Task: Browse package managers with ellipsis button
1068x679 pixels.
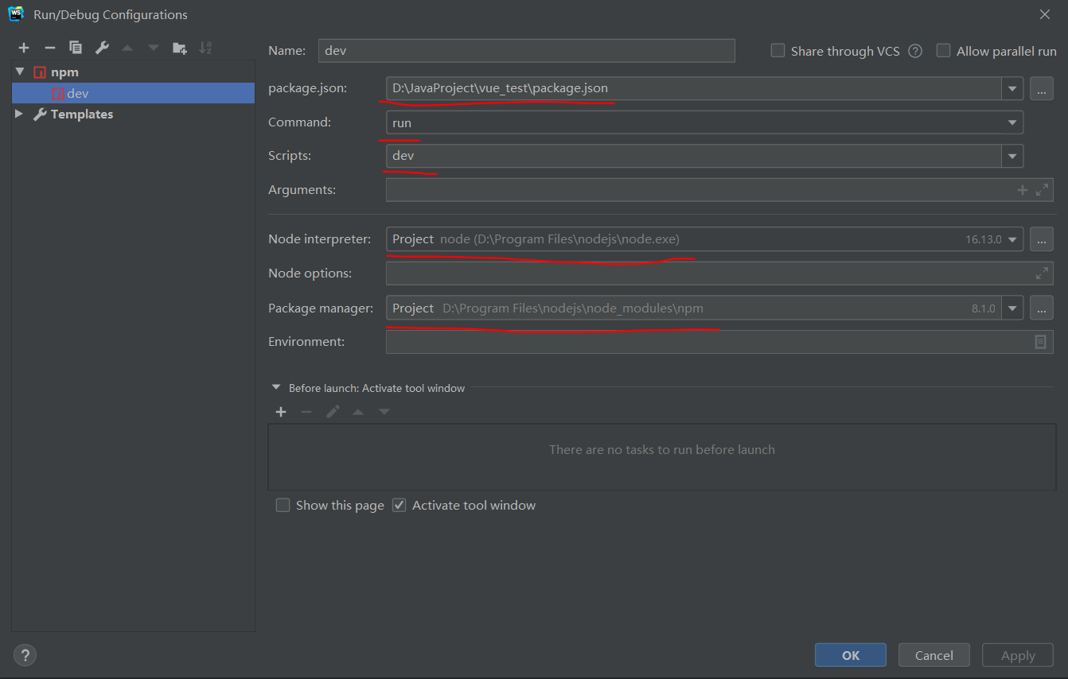Action: [1041, 308]
